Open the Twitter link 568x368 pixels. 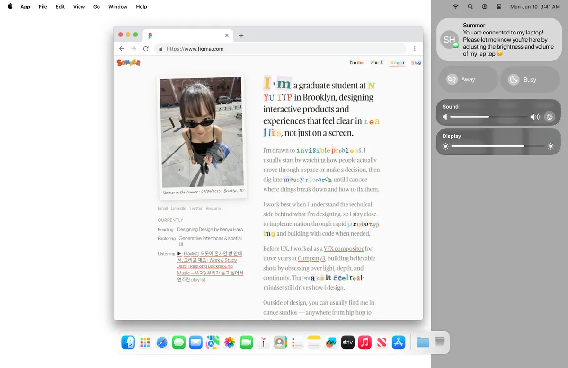[196, 208]
